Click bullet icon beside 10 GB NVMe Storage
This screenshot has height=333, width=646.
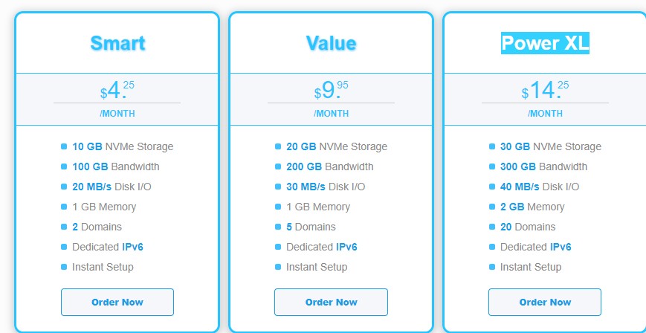(x=65, y=146)
